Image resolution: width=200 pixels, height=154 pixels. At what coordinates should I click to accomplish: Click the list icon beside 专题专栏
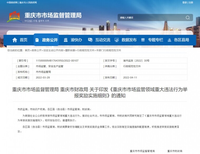click(143, 40)
